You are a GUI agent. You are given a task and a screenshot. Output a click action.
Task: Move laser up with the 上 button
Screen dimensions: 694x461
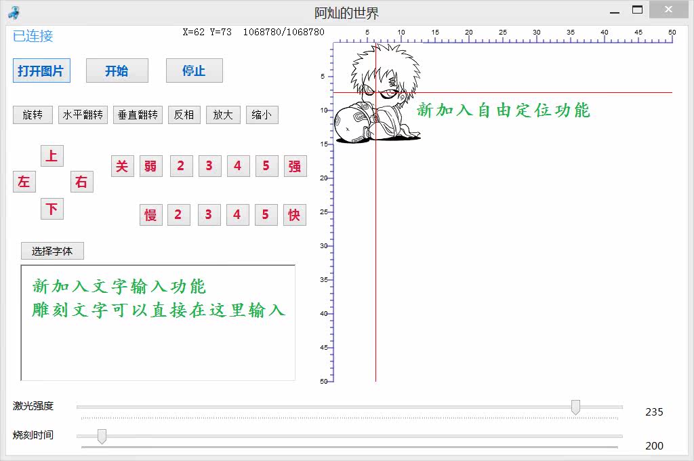tap(52, 156)
